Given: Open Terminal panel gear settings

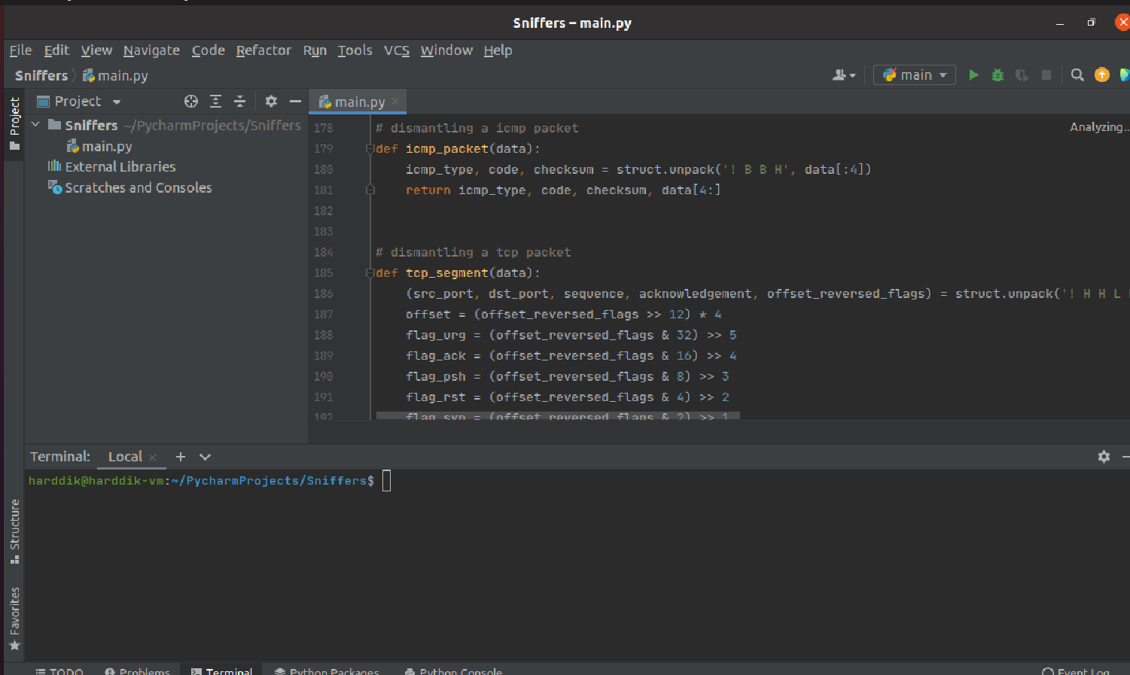Looking at the screenshot, I should [x=1104, y=456].
